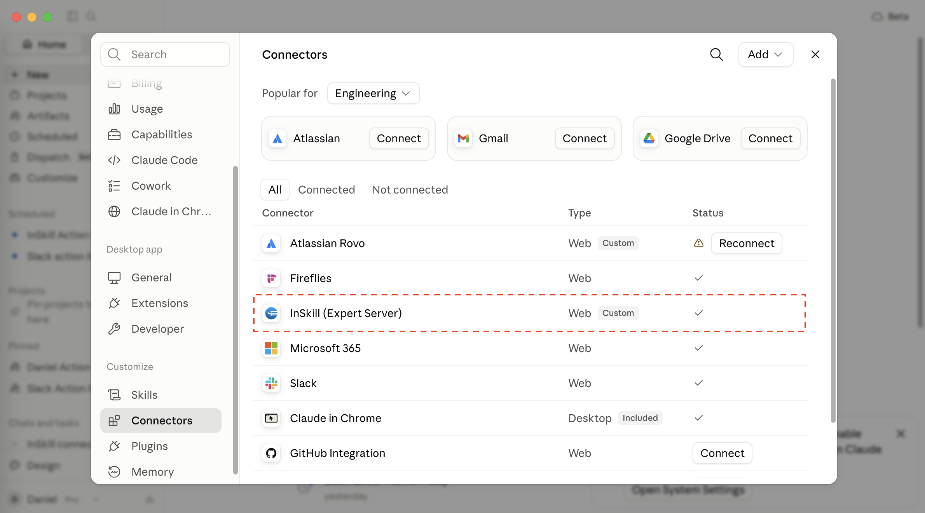The height and width of the screenshot is (513, 925).
Task: Open Claude in Chrome settings
Action: tap(161, 211)
